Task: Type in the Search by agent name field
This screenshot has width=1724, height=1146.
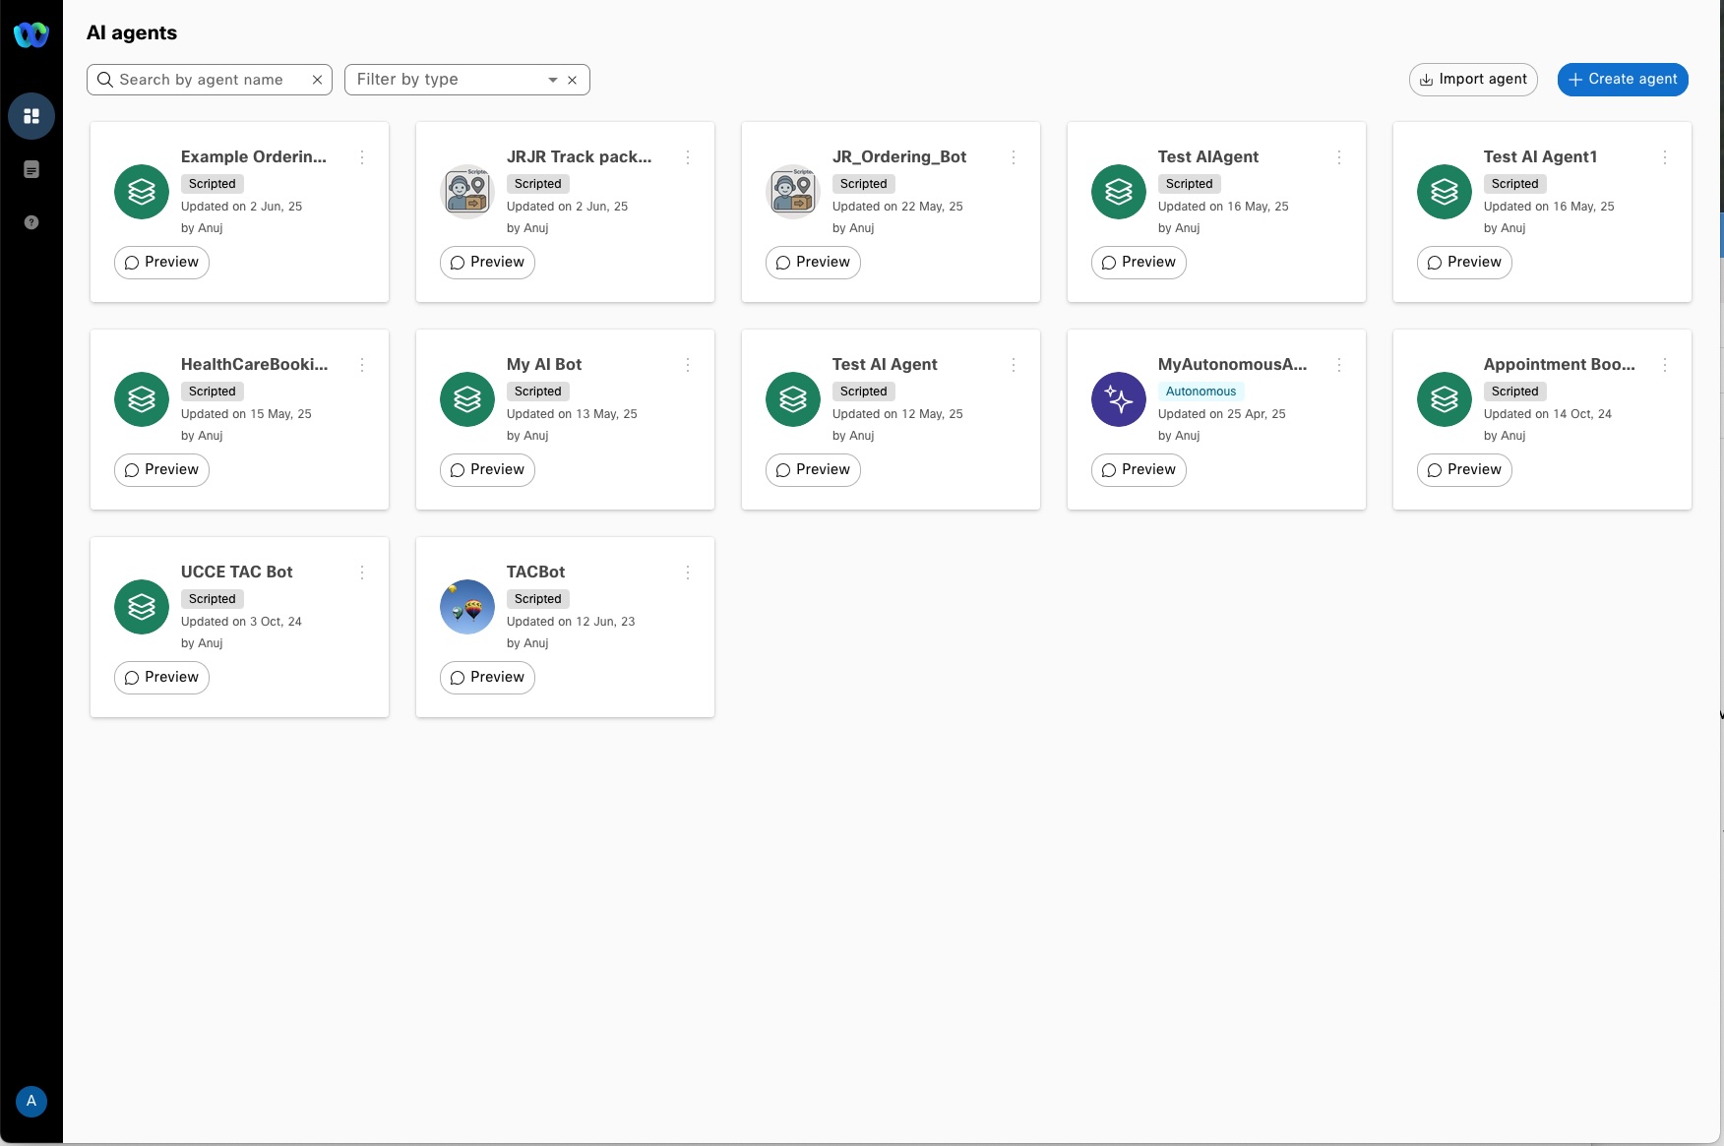Action: [207, 80]
